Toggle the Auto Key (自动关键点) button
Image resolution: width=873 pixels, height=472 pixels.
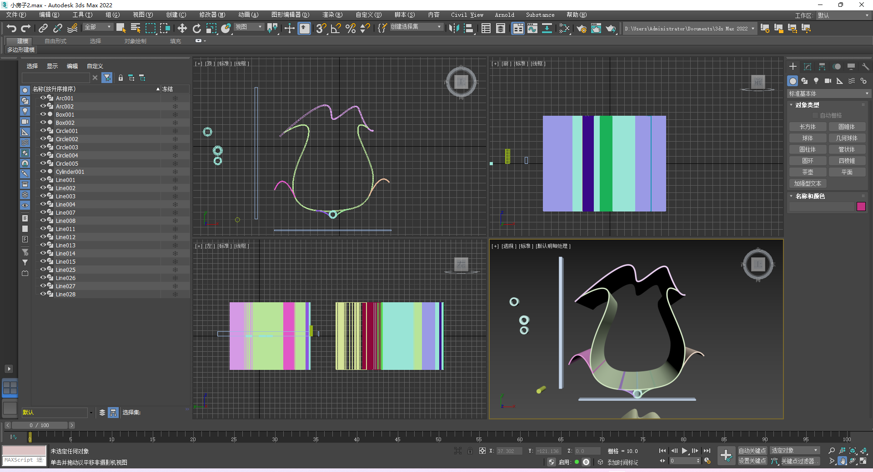pos(752,451)
